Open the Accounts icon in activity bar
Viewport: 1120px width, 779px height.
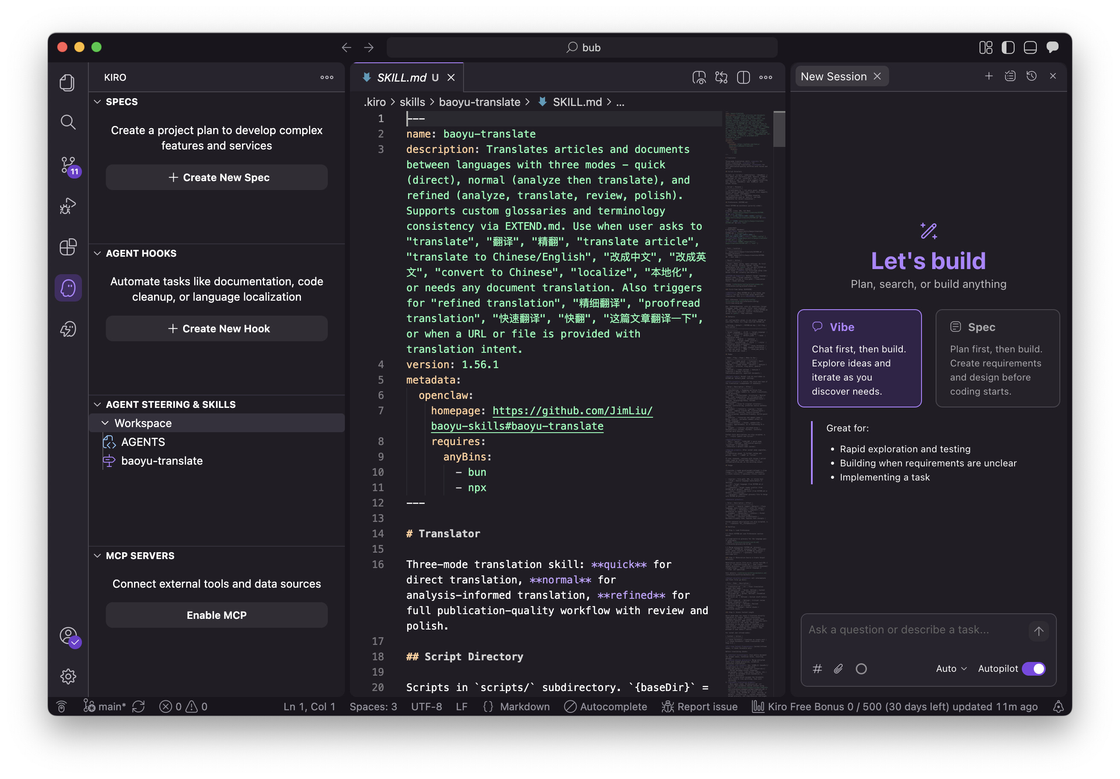pos(69,636)
